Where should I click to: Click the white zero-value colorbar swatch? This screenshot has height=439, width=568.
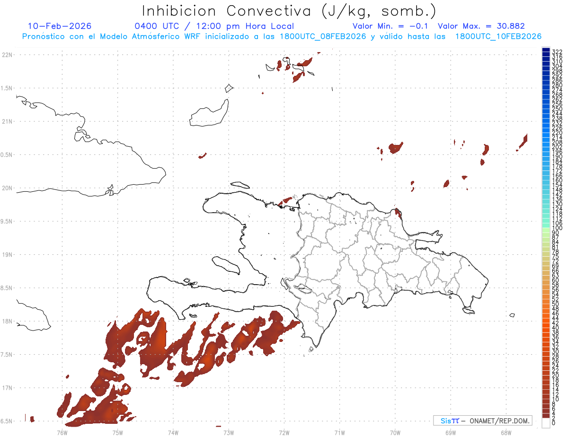coord(546,424)
